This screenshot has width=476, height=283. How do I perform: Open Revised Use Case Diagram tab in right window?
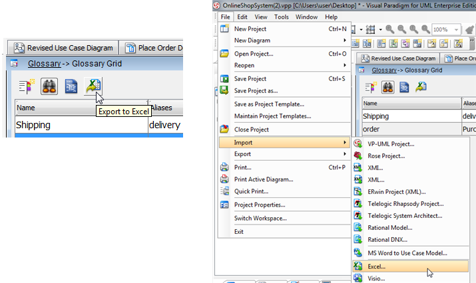pyautogui.click(x=399, y=58)
